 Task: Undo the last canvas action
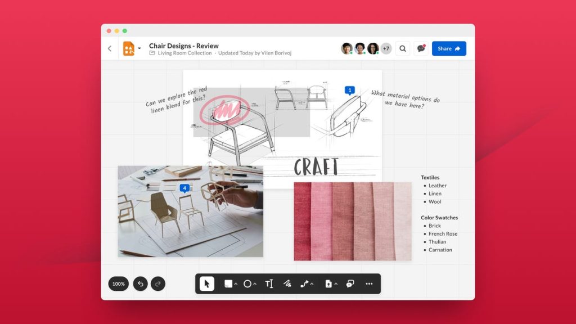point(141,284)
